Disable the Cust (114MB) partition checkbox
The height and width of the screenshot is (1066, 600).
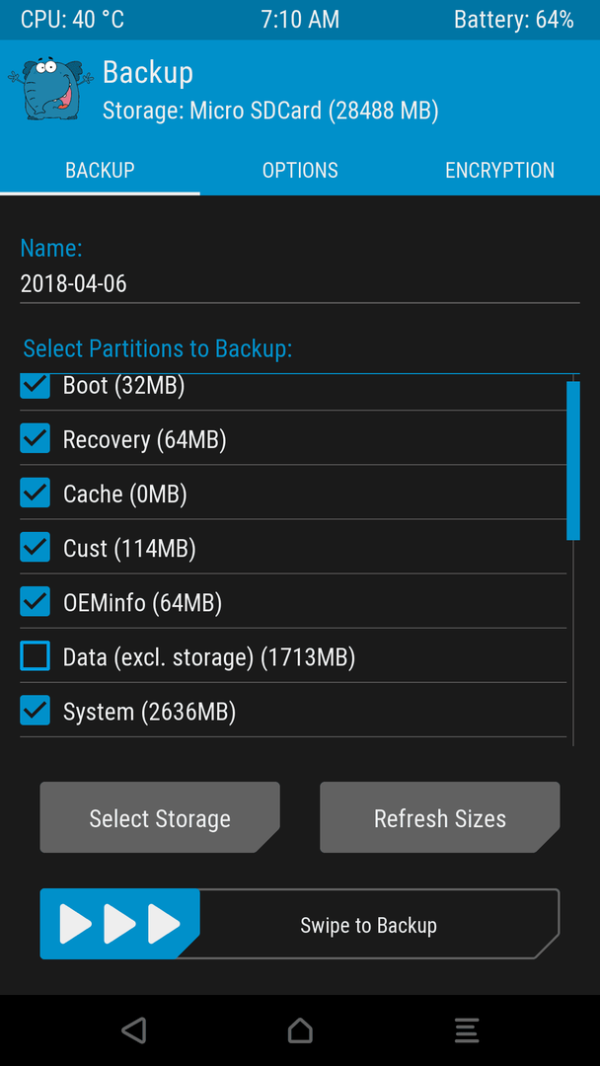click(35, 547)
